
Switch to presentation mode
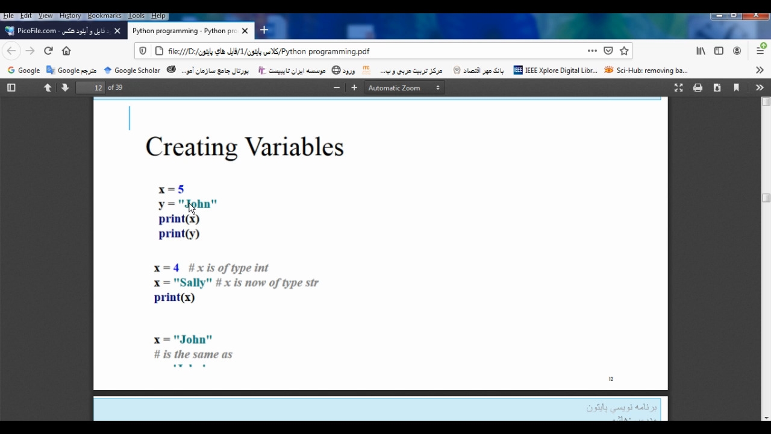point(678,88)
